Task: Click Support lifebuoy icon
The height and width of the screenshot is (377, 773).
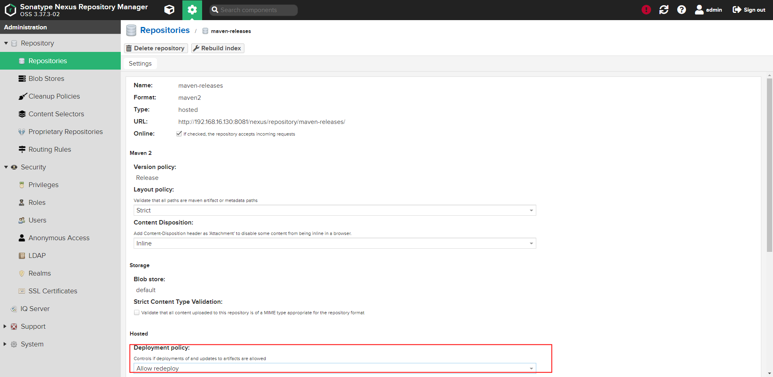Action: pos(14,326)
